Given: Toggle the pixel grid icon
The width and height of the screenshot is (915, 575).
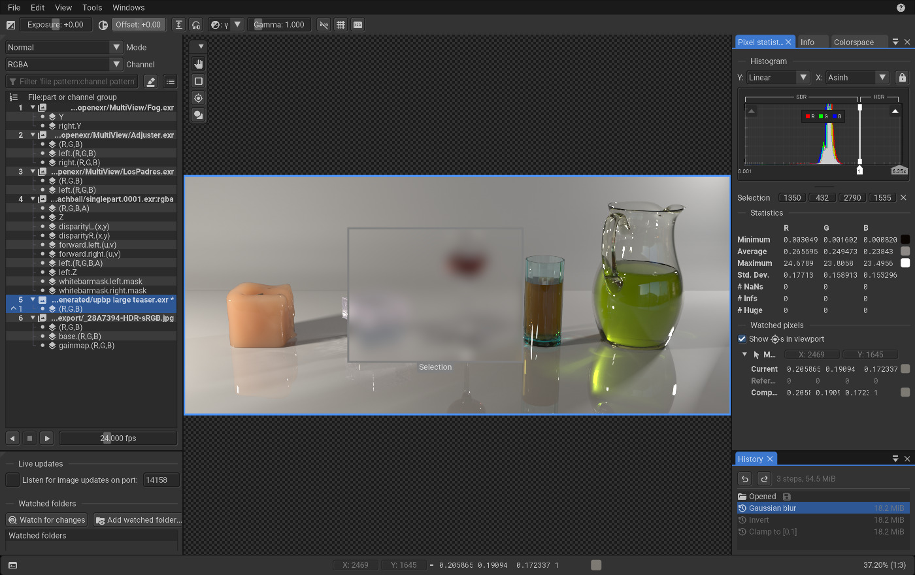Looking at the screenshot, I should pyautogui.click(x=341, y=25).
